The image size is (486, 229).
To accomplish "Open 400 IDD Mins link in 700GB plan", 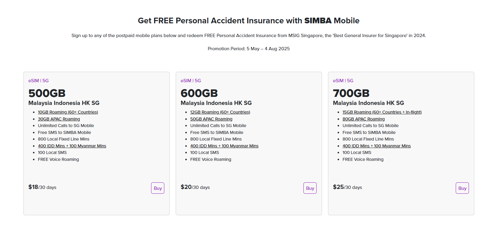I will pyautogui.click(x=377, y=146).
